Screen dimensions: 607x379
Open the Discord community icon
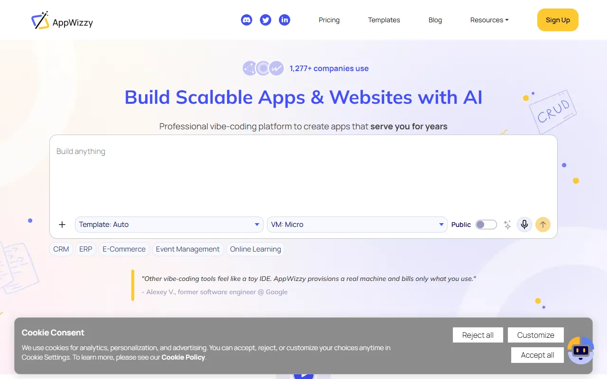click(x=247, y=20)
